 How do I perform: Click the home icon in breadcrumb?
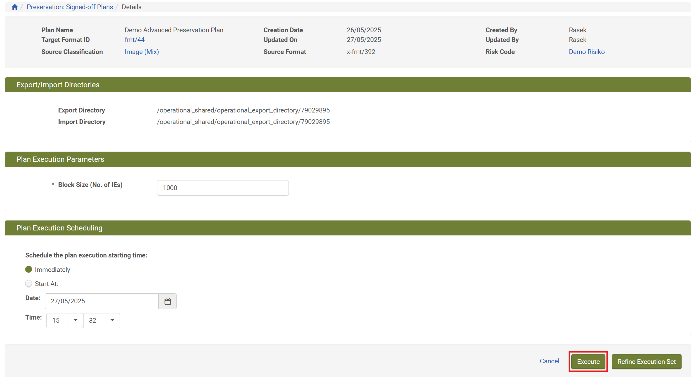point(15,7)
